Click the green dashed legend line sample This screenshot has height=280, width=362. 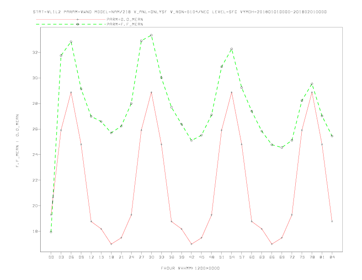[71, 24]
